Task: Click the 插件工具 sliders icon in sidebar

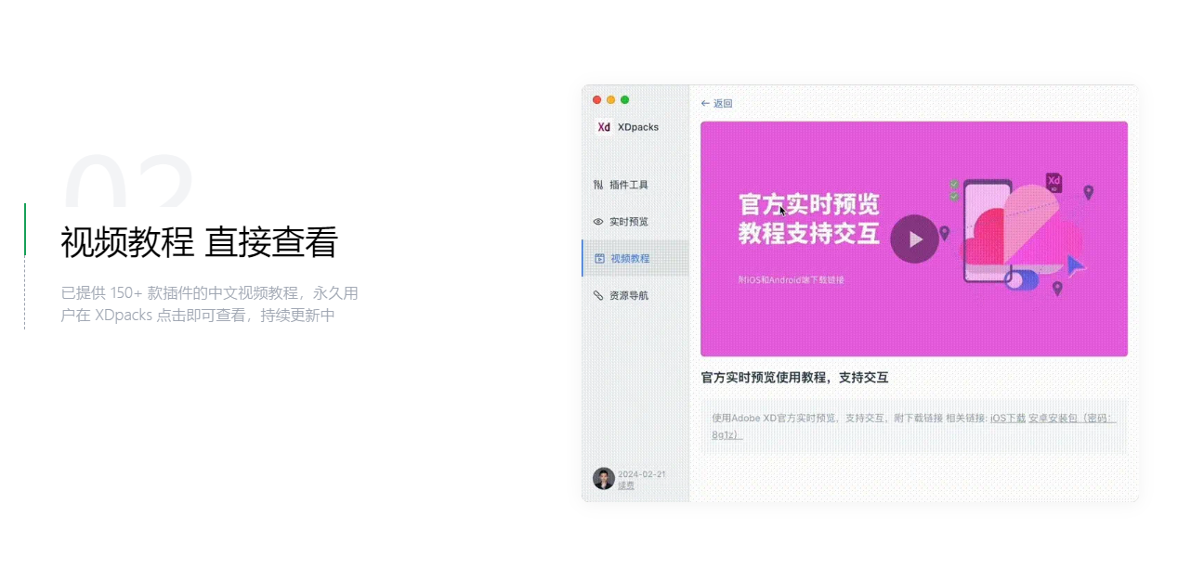Action: pyautogui.click(x=598, y=185)
